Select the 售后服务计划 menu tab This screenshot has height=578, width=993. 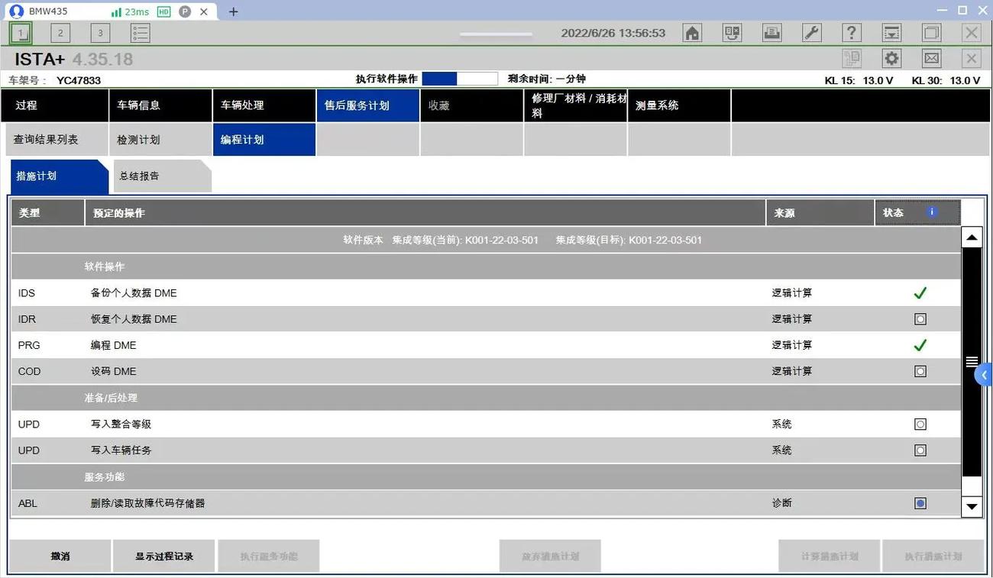[367, 105]
